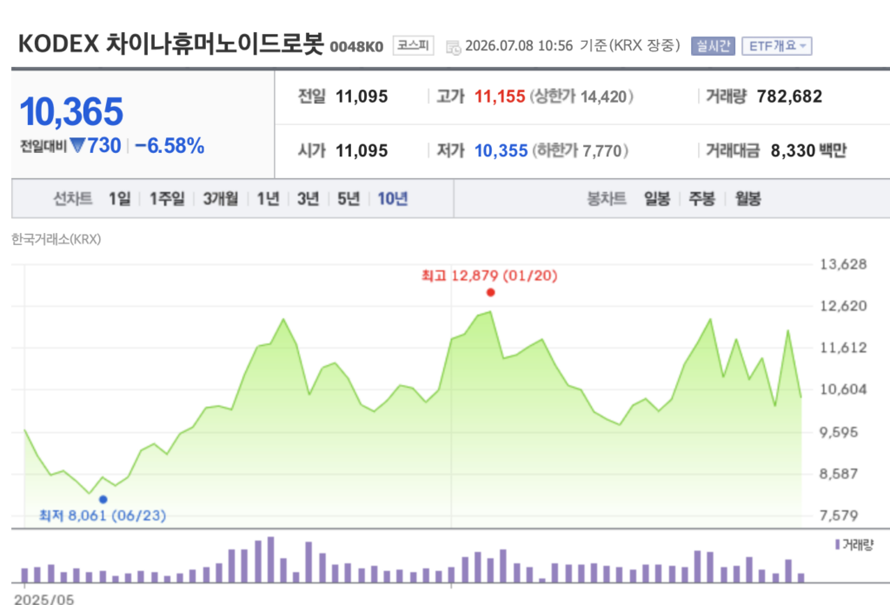Image resolution: width=890 pixels, height=605 pixels.
Task: Click the 13,628 y-axis label
Action: 843,264
